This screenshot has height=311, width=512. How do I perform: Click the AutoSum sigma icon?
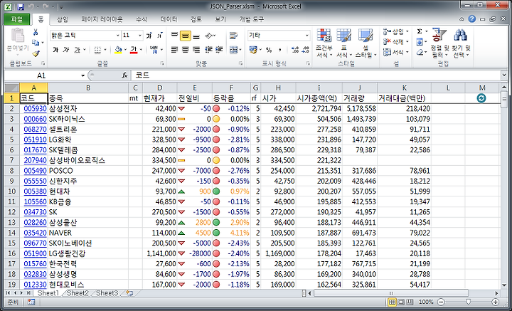420,32
